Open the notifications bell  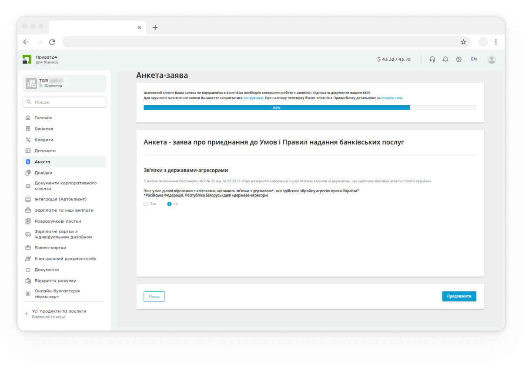point(445,59)
